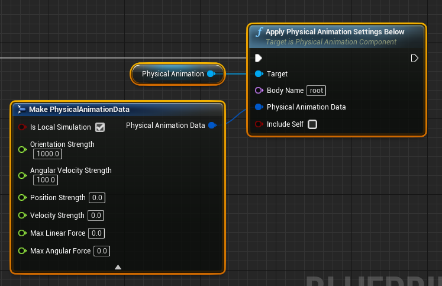Viewport: 442px width, 286px height.
Task: Click the 'Body Name' label
Action: 285,91
